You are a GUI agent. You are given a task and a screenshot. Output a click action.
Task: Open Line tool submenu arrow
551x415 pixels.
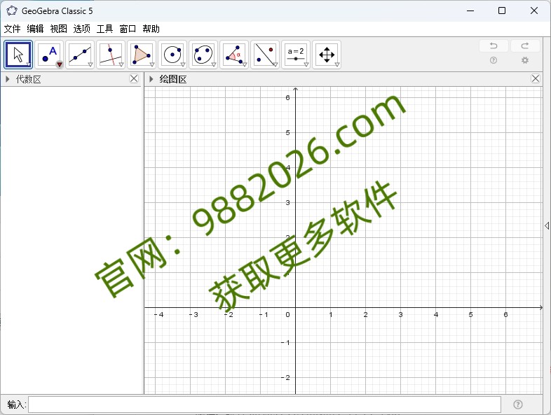(x=90, y=64)
